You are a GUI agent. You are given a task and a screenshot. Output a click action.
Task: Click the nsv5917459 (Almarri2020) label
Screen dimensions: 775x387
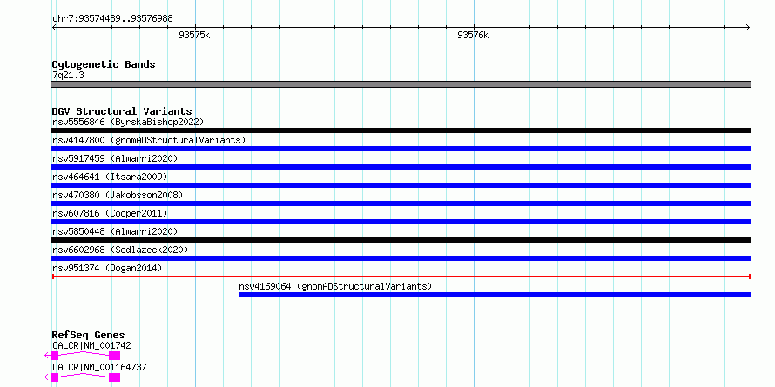(115, 158)
